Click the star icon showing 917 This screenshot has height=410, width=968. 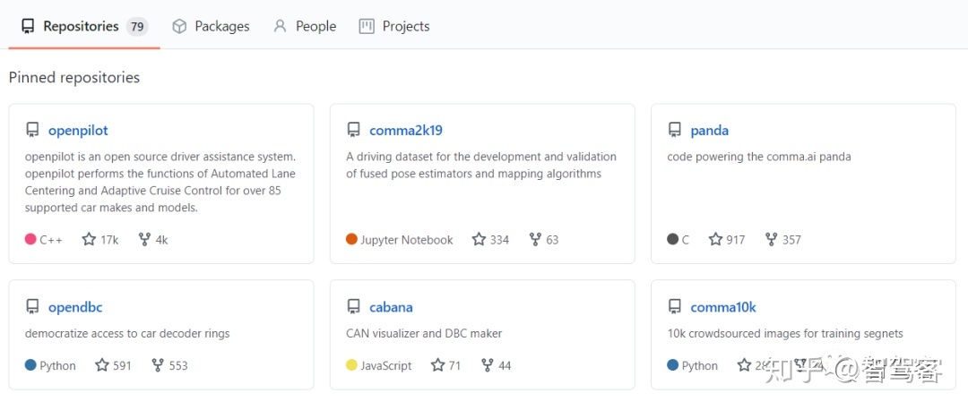(715, 239)
